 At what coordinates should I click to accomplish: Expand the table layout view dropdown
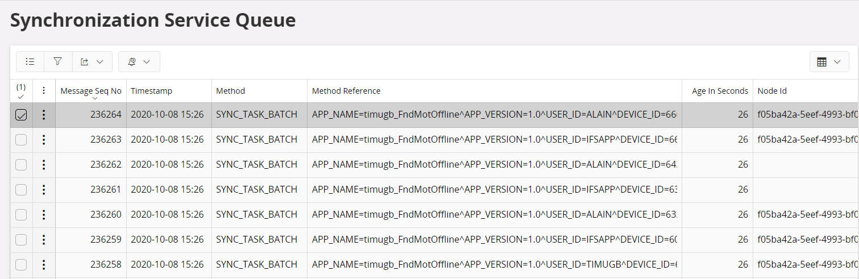(x=828, y=62)
